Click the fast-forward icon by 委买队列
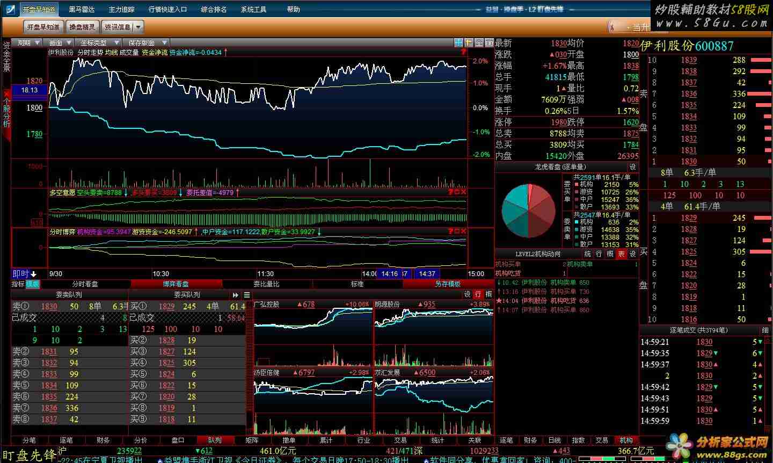The image size is (773, 463). tap(235, 295)
